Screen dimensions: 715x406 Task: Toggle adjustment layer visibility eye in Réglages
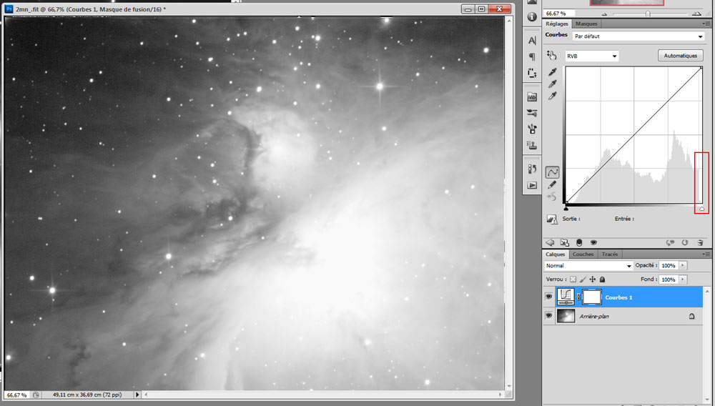tap(593, 242)
